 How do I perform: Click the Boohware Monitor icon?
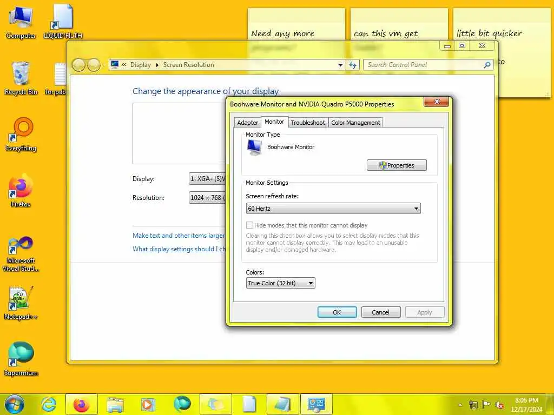[254, 148]
